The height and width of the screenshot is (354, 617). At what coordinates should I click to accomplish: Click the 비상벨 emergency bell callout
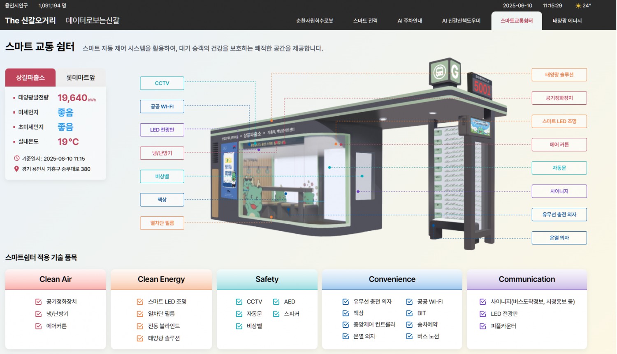[162, 176]
